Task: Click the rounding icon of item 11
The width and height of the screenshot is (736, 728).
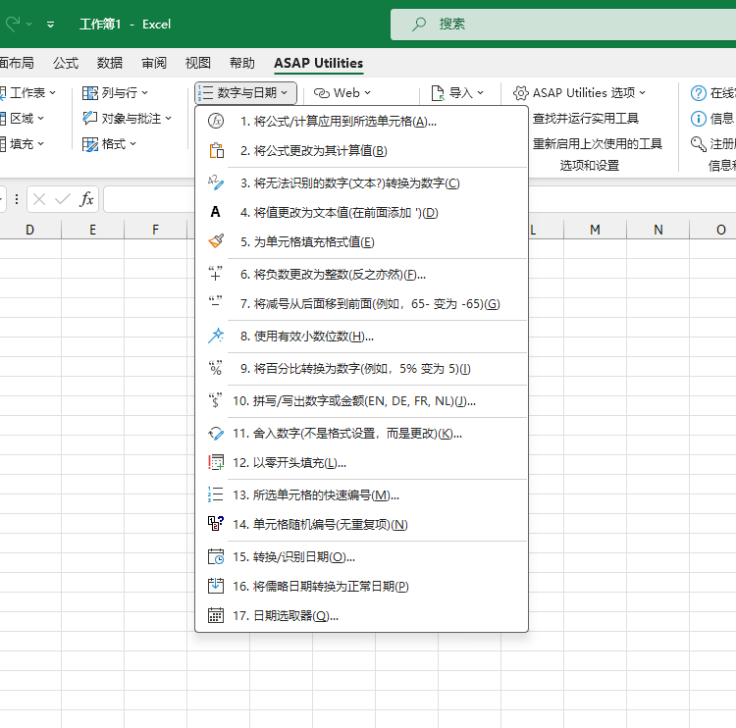Action: tap(216, 433)
